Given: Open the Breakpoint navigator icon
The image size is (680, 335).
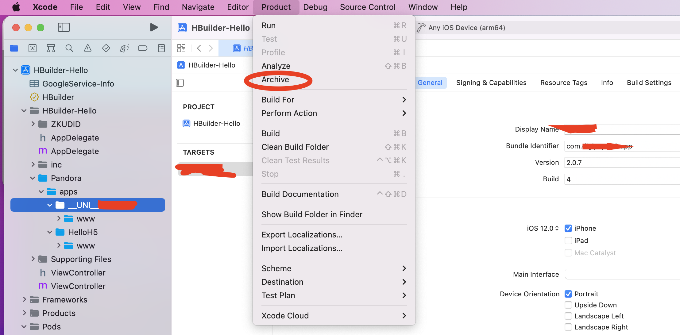Looking at the screenshot, I should [x=143, y=48].
